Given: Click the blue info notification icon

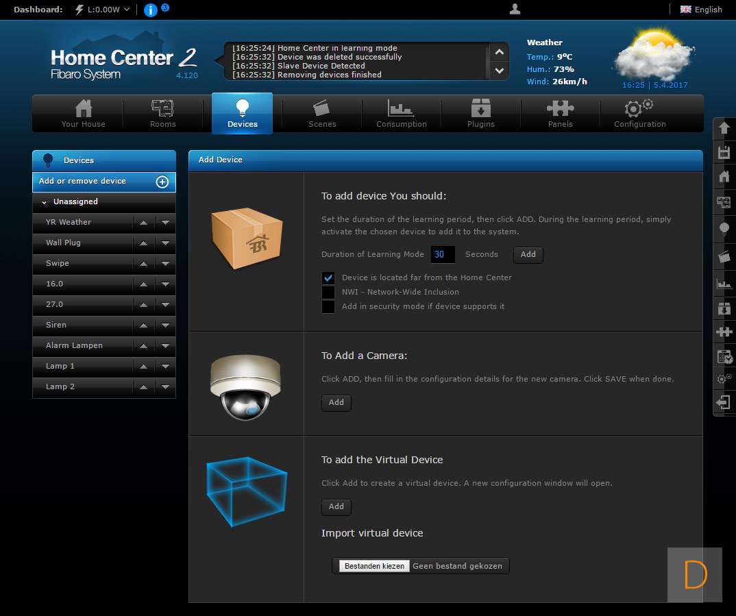Looking at the screenshot, I should tap(150, 10).
